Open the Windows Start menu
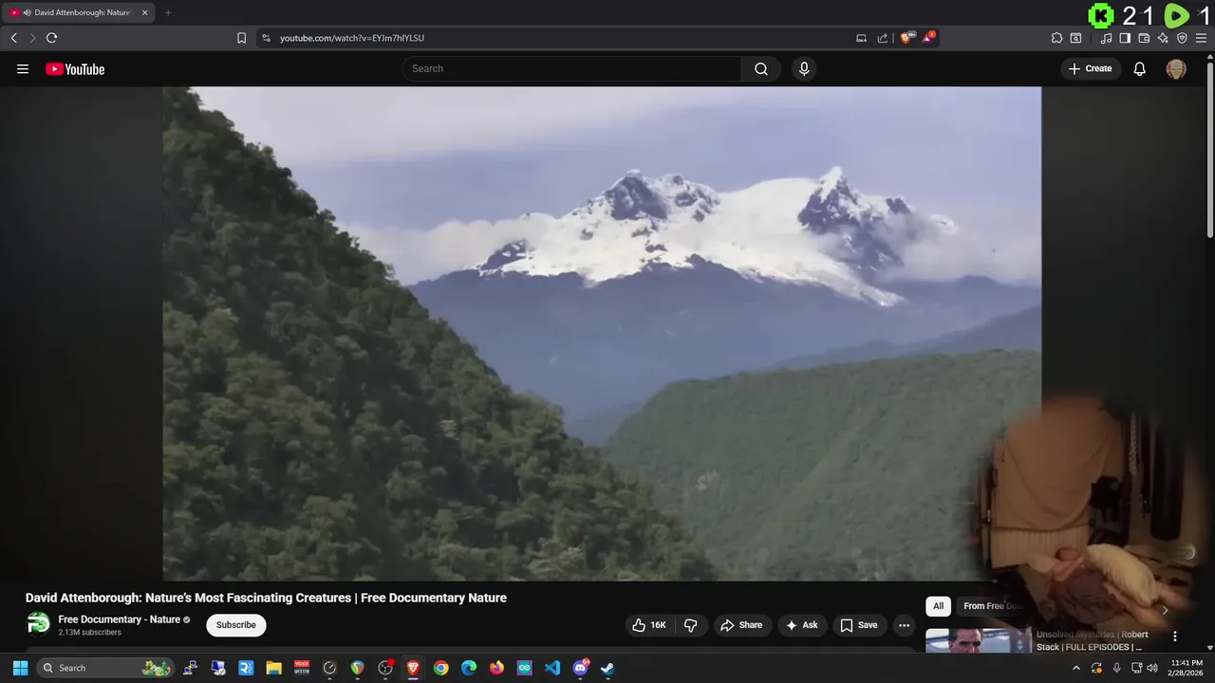Screen dimensions: 1215x683 [20, 668]
